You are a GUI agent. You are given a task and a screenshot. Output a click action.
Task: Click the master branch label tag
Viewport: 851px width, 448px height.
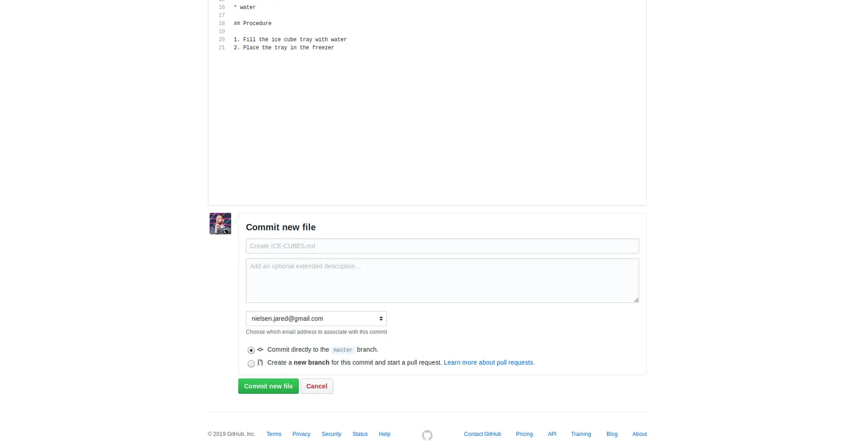pyautogui.click(x=343, y=350)
